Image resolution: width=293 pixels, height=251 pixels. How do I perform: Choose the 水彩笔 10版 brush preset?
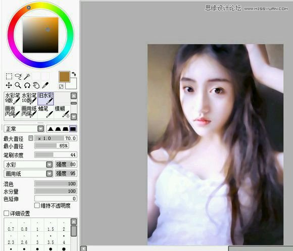coord(29,98)
